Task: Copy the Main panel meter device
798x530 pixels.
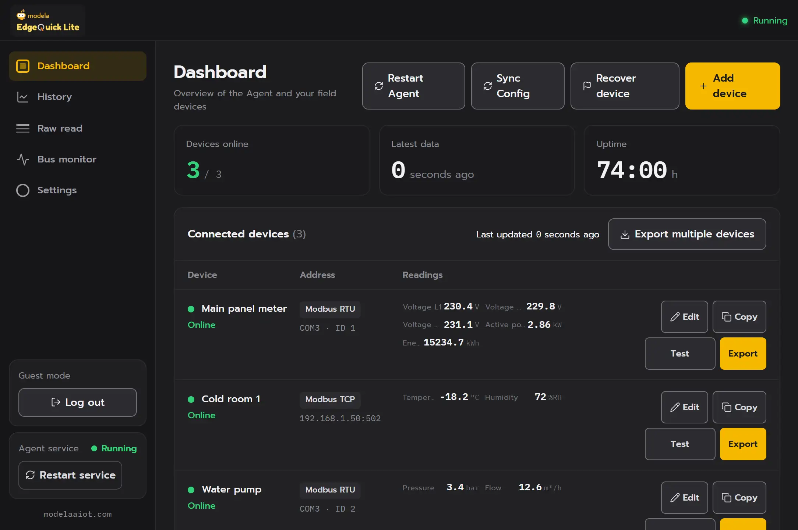Action: pos(739,317)
